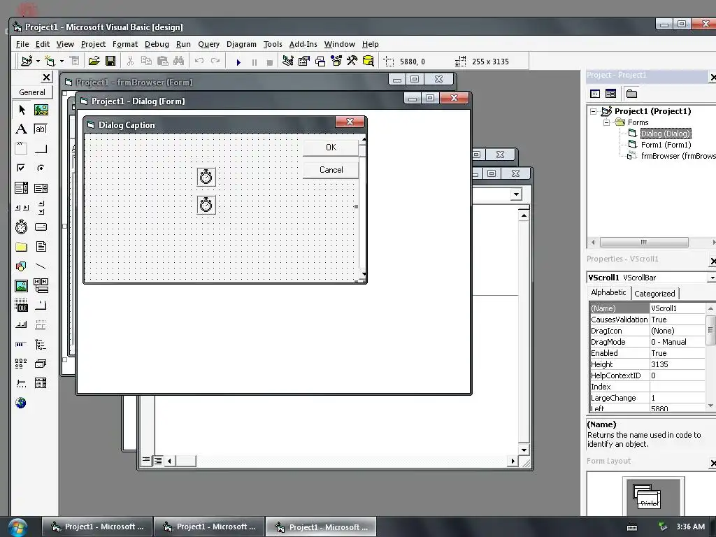
Task: Select the VScrollBar control tool
Action: coord(41,207)
